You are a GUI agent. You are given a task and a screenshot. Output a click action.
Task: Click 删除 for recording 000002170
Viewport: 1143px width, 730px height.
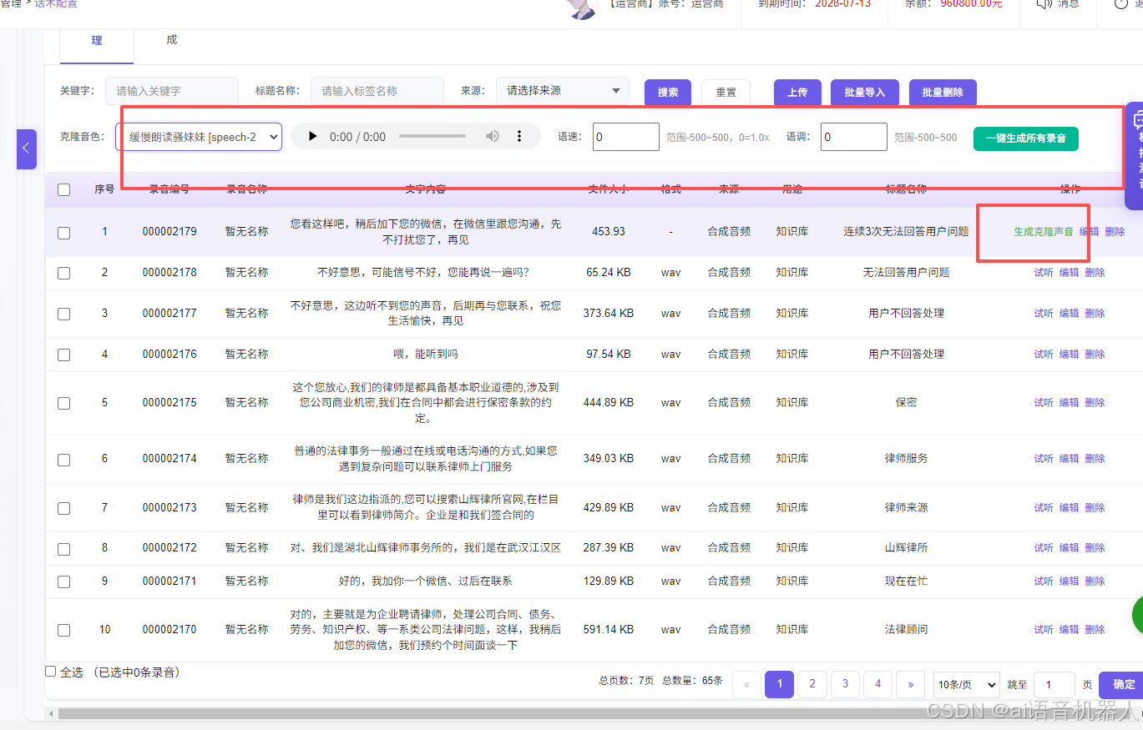(x=1095, y=630)
